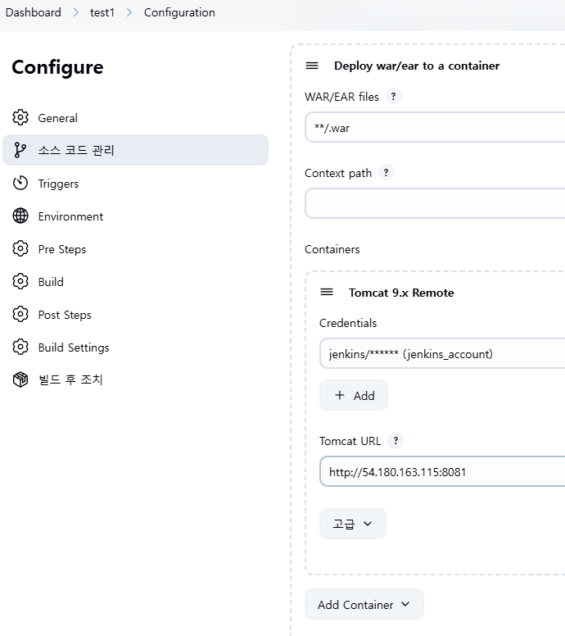Screen dimensions: 565x636
Task: Click the General gear icon in sidebar
Action: click(x=20, y=118)
